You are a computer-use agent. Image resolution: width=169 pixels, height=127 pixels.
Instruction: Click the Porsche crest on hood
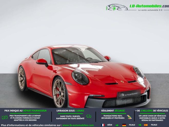(122, 81)
